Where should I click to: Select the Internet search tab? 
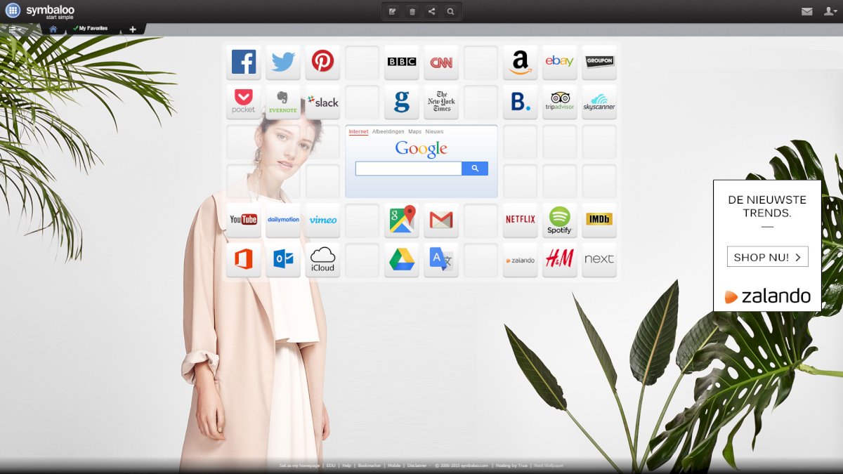(358, 132)
